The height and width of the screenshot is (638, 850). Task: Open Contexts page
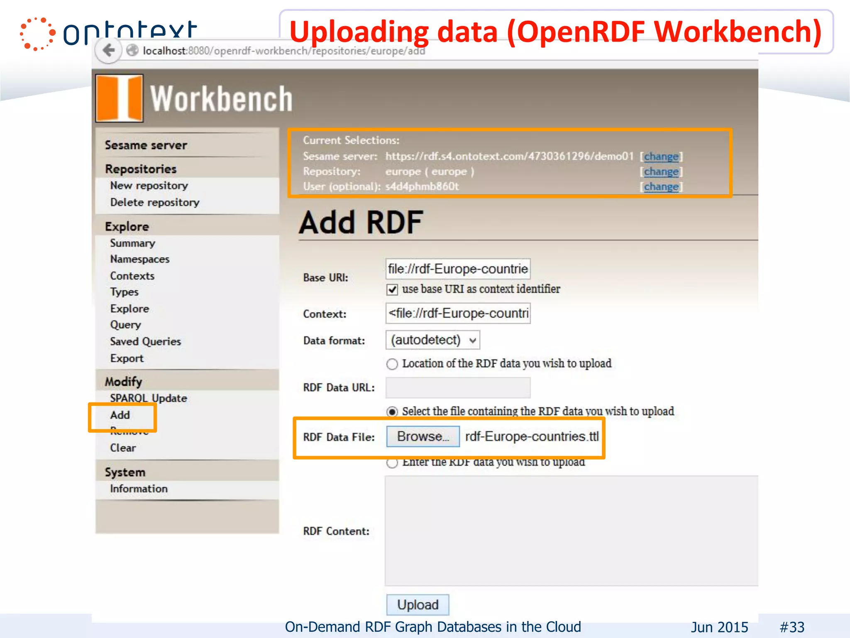tap(132, 276)
